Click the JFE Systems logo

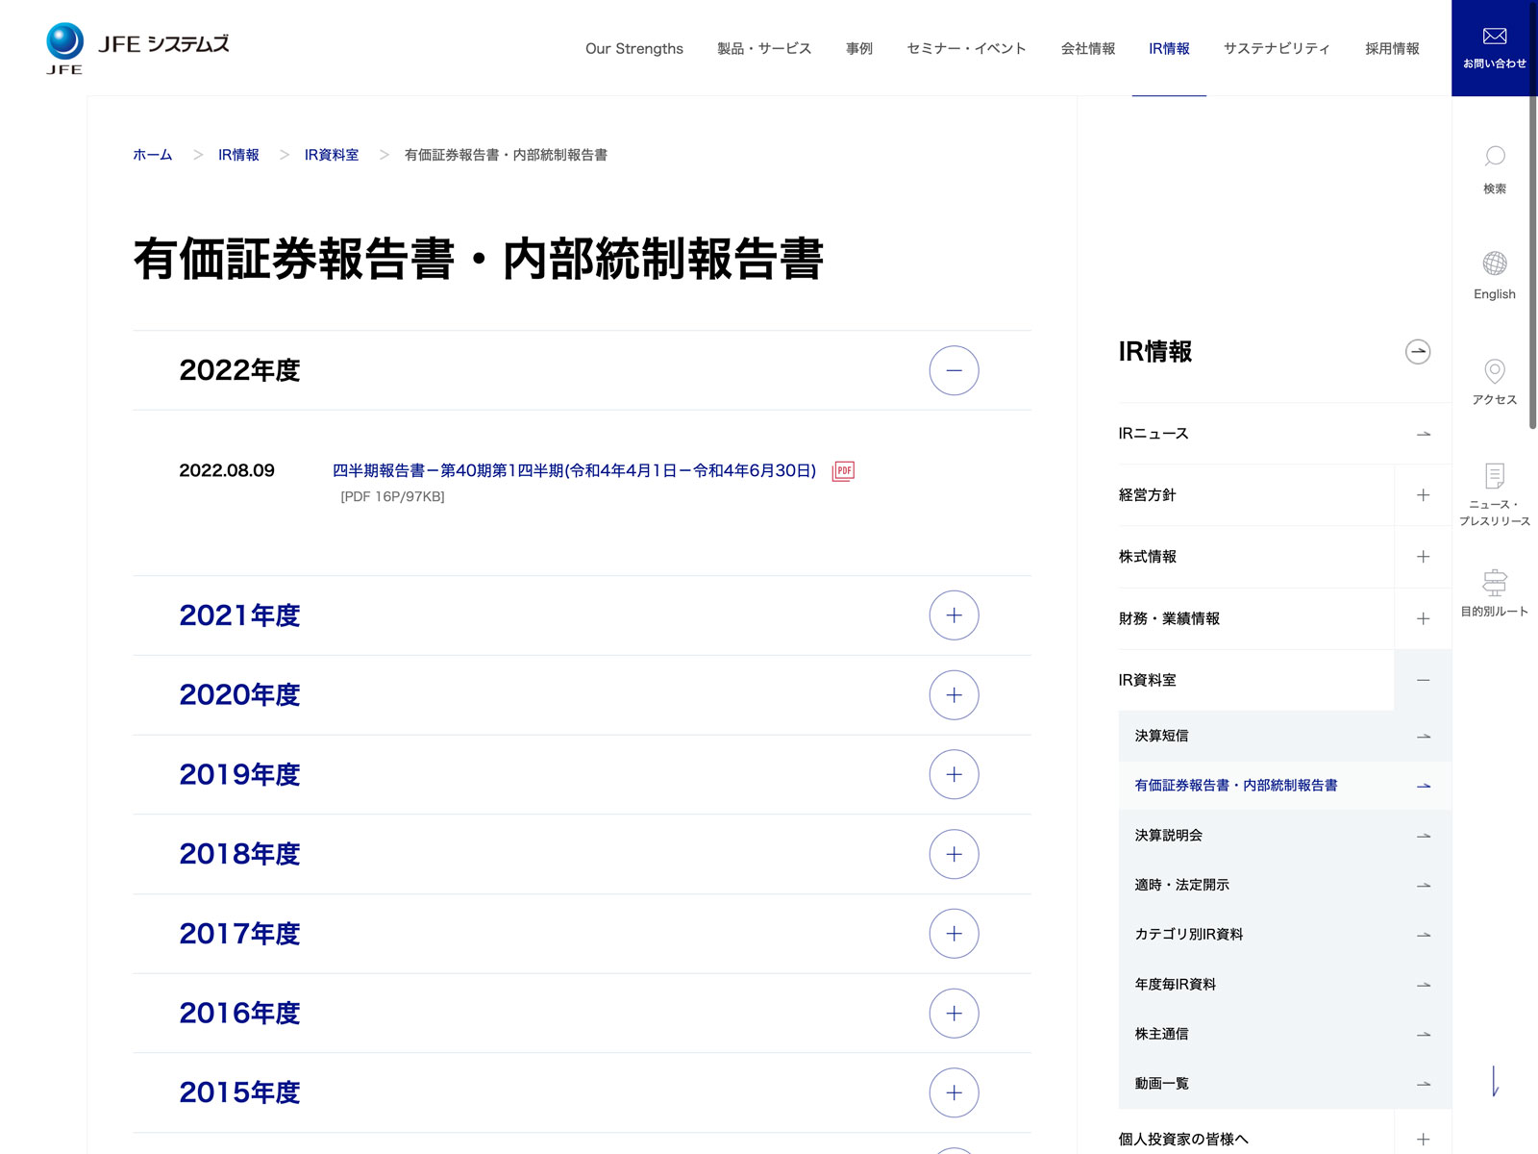pos(137,48)
